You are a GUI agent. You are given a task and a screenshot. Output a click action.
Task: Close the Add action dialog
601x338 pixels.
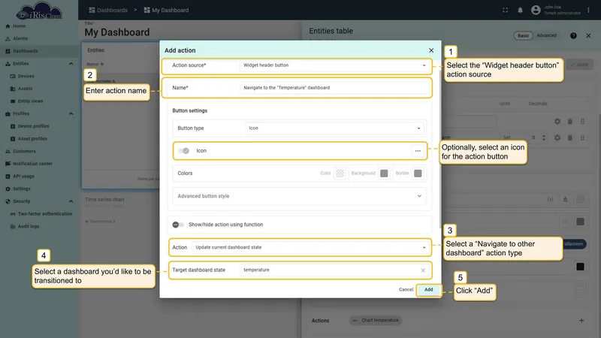[x=431, y=50]
